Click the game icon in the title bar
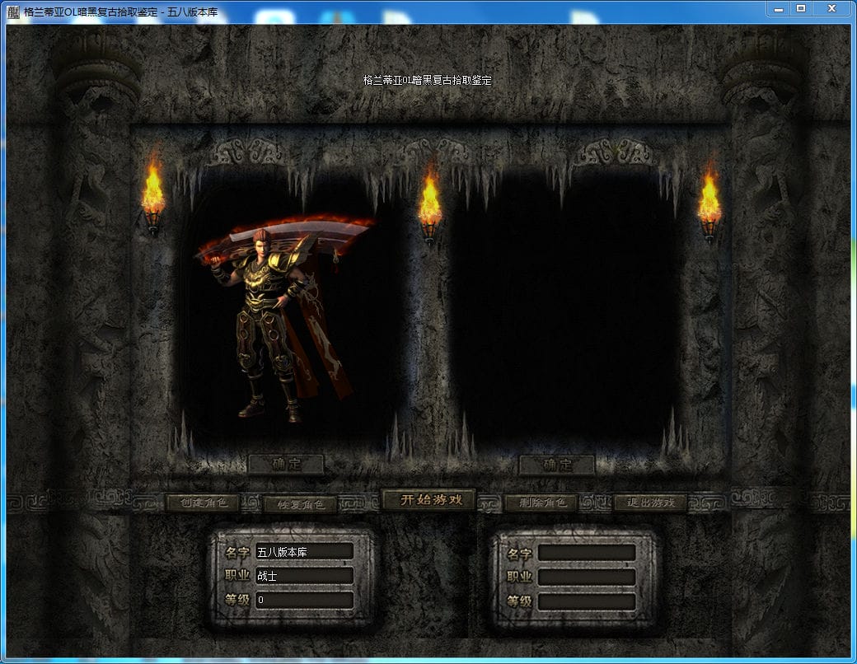Image resolution: width=857 pixels, height=664 pixels. click(x=12, y=12)
